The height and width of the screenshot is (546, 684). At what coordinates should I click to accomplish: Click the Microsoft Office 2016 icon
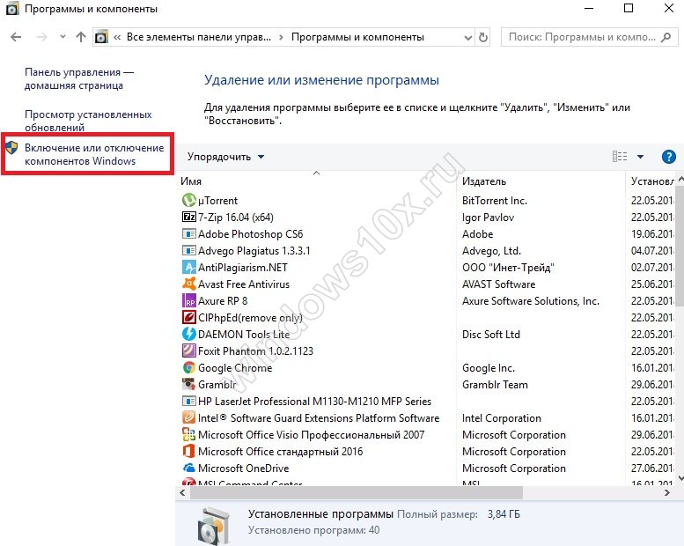(188, 451)
